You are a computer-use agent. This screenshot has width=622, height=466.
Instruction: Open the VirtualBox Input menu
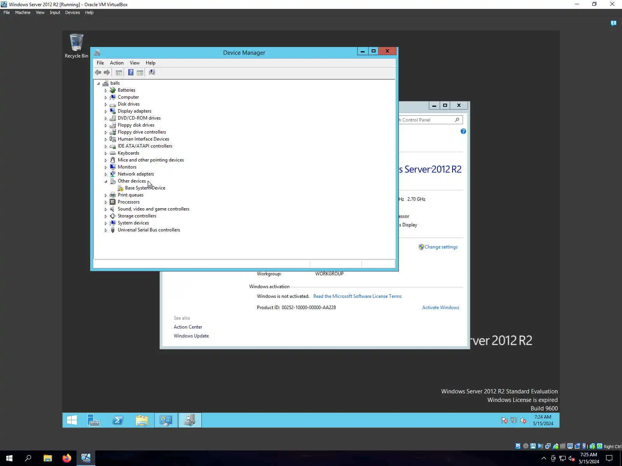(55, 12)
